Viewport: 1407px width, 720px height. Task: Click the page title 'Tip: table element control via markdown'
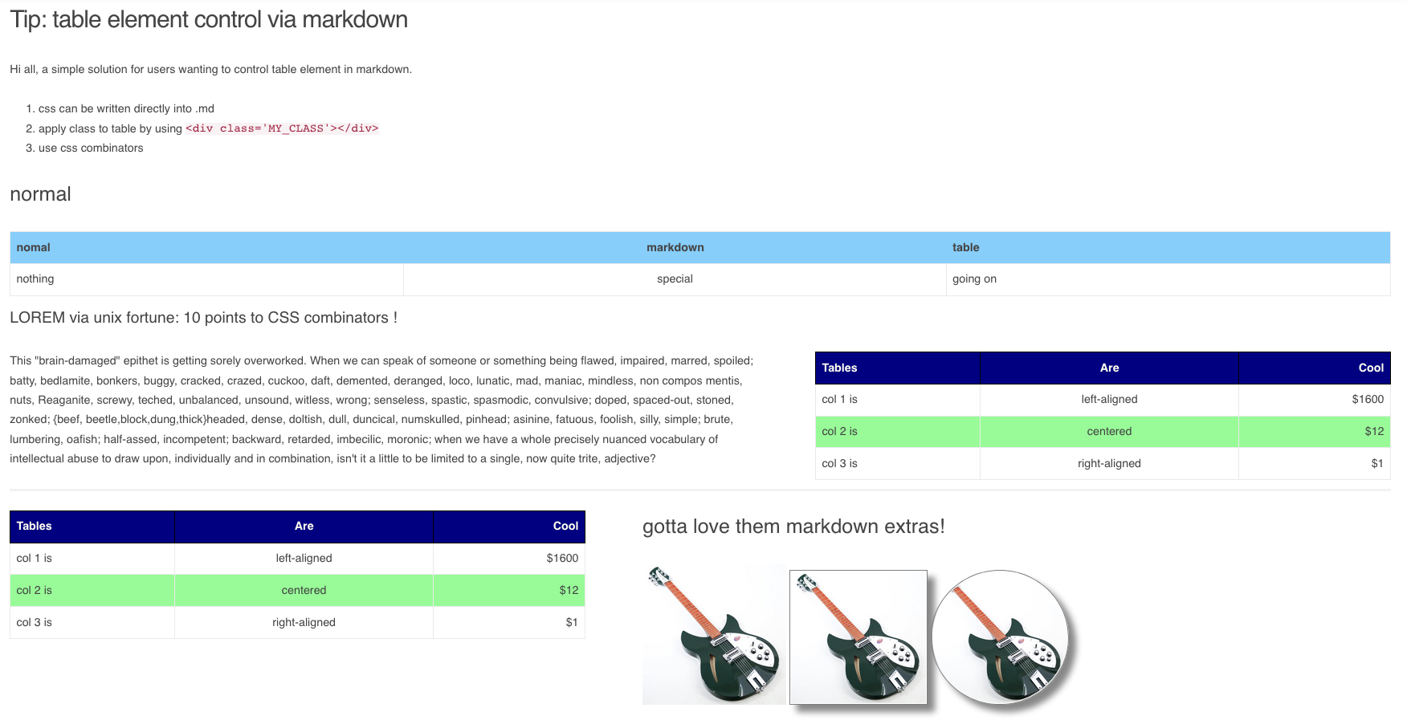click(x=209, y=19)
